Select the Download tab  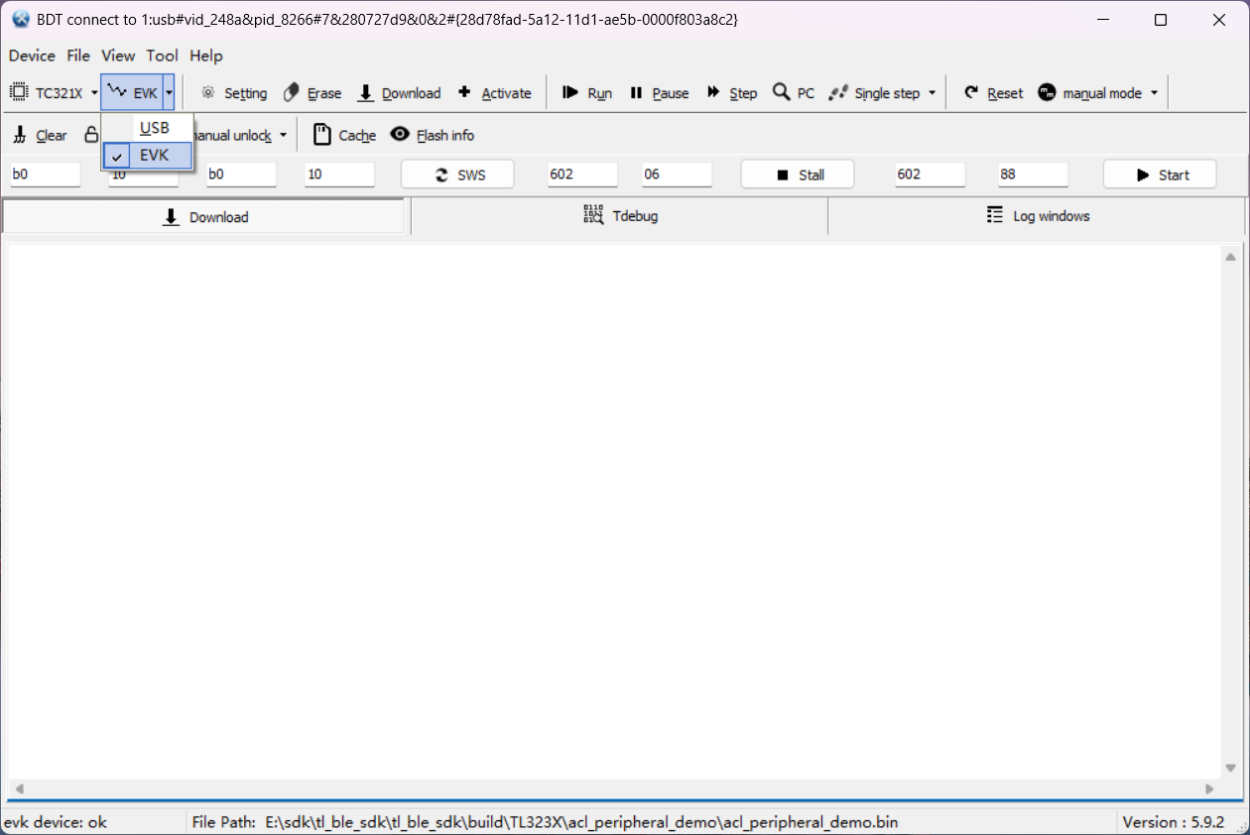click(x=205, y=216)
